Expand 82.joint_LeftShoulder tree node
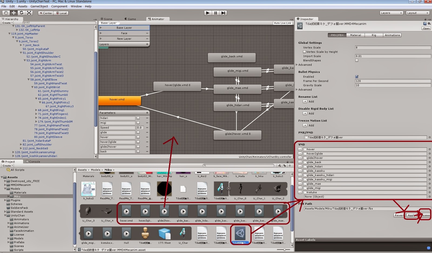This screenshot has width=432, height=253. click(x=21, y=144)
